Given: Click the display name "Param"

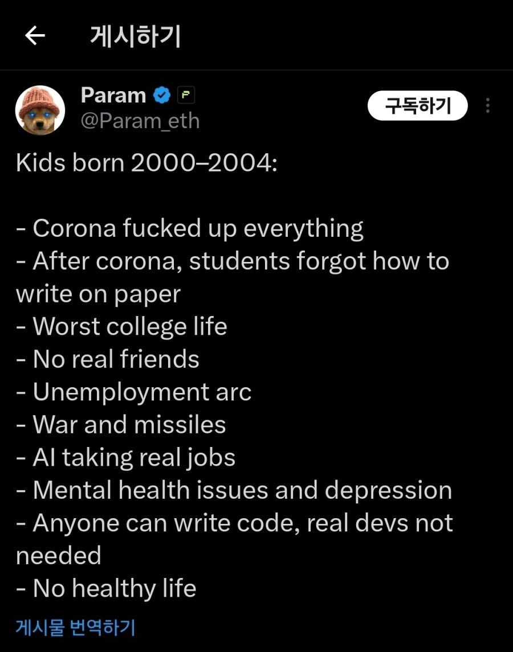Looking at the screenshot, I should point(113,95).
